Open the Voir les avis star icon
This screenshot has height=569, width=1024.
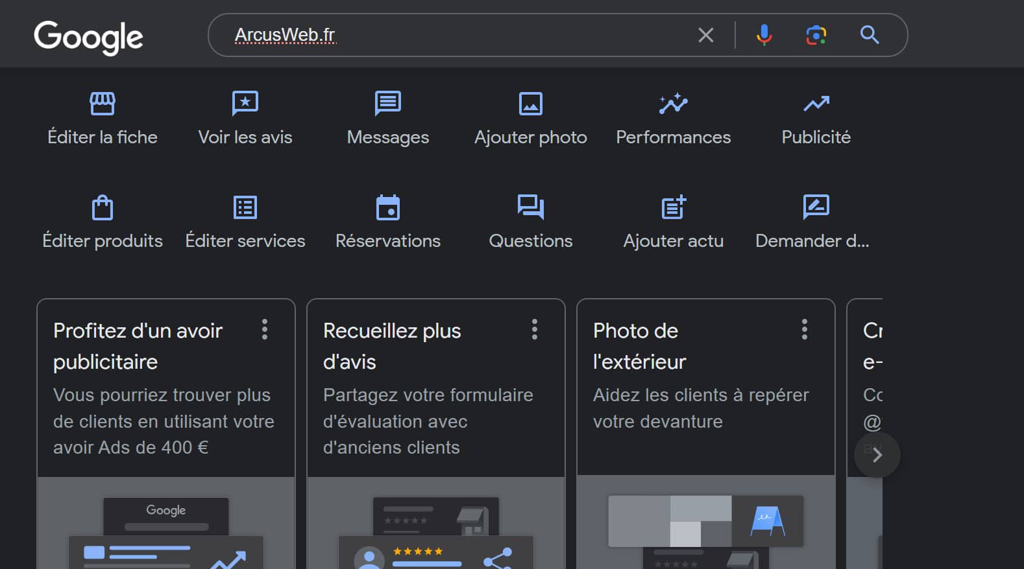[245, 103]
